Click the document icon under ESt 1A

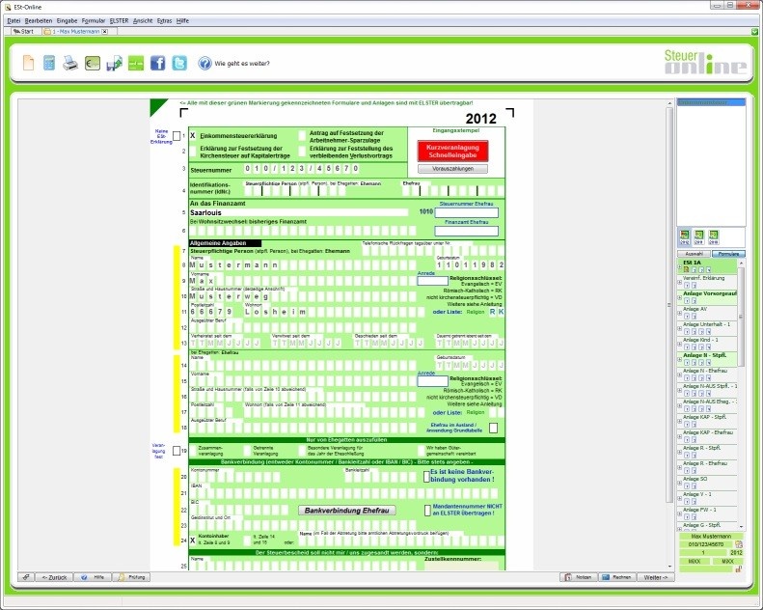pos(687,269)
